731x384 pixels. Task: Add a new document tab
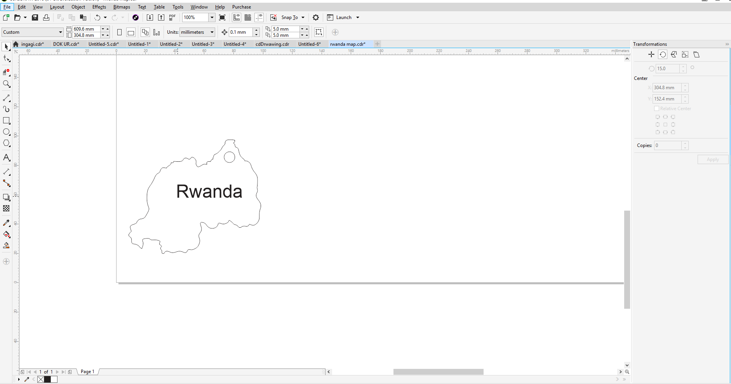377,44
